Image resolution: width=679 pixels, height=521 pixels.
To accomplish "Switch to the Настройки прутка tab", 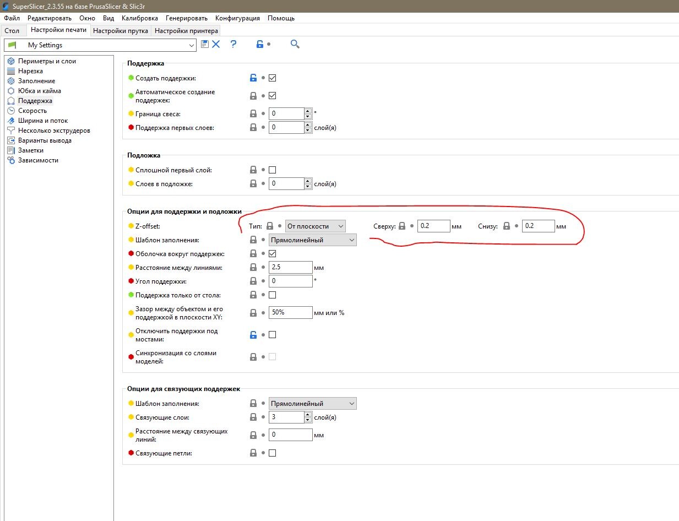I will click(121, 31).
